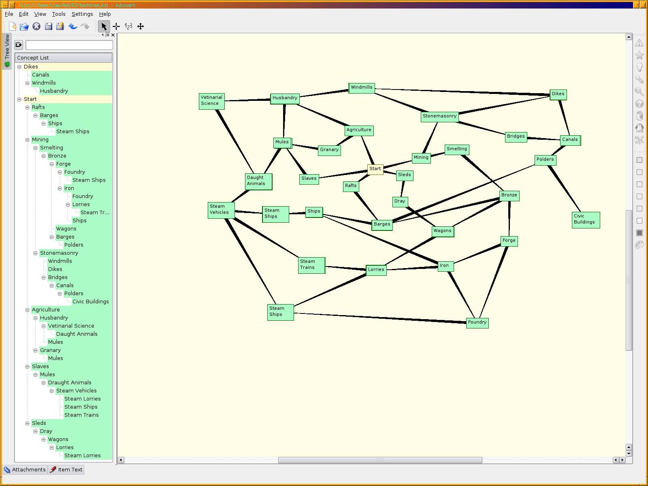Image resolution: width=648 pixels, height=486 pixels.
Task: Collapse the Stonemasonry branch in the tree
Action: pyautogui.click(x=36, y=253)
